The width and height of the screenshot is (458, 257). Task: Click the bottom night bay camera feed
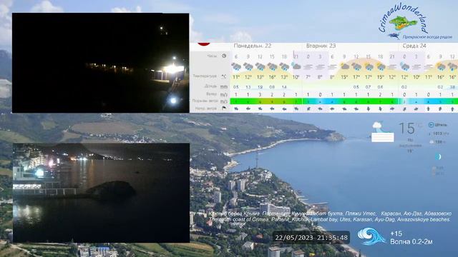(101, 193)
